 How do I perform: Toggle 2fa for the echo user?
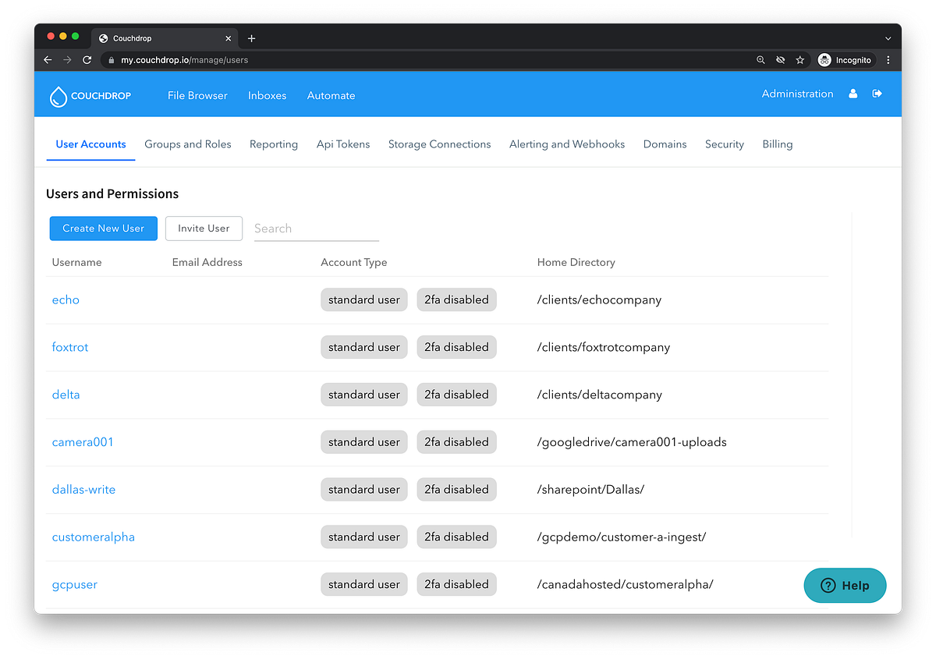456,299
